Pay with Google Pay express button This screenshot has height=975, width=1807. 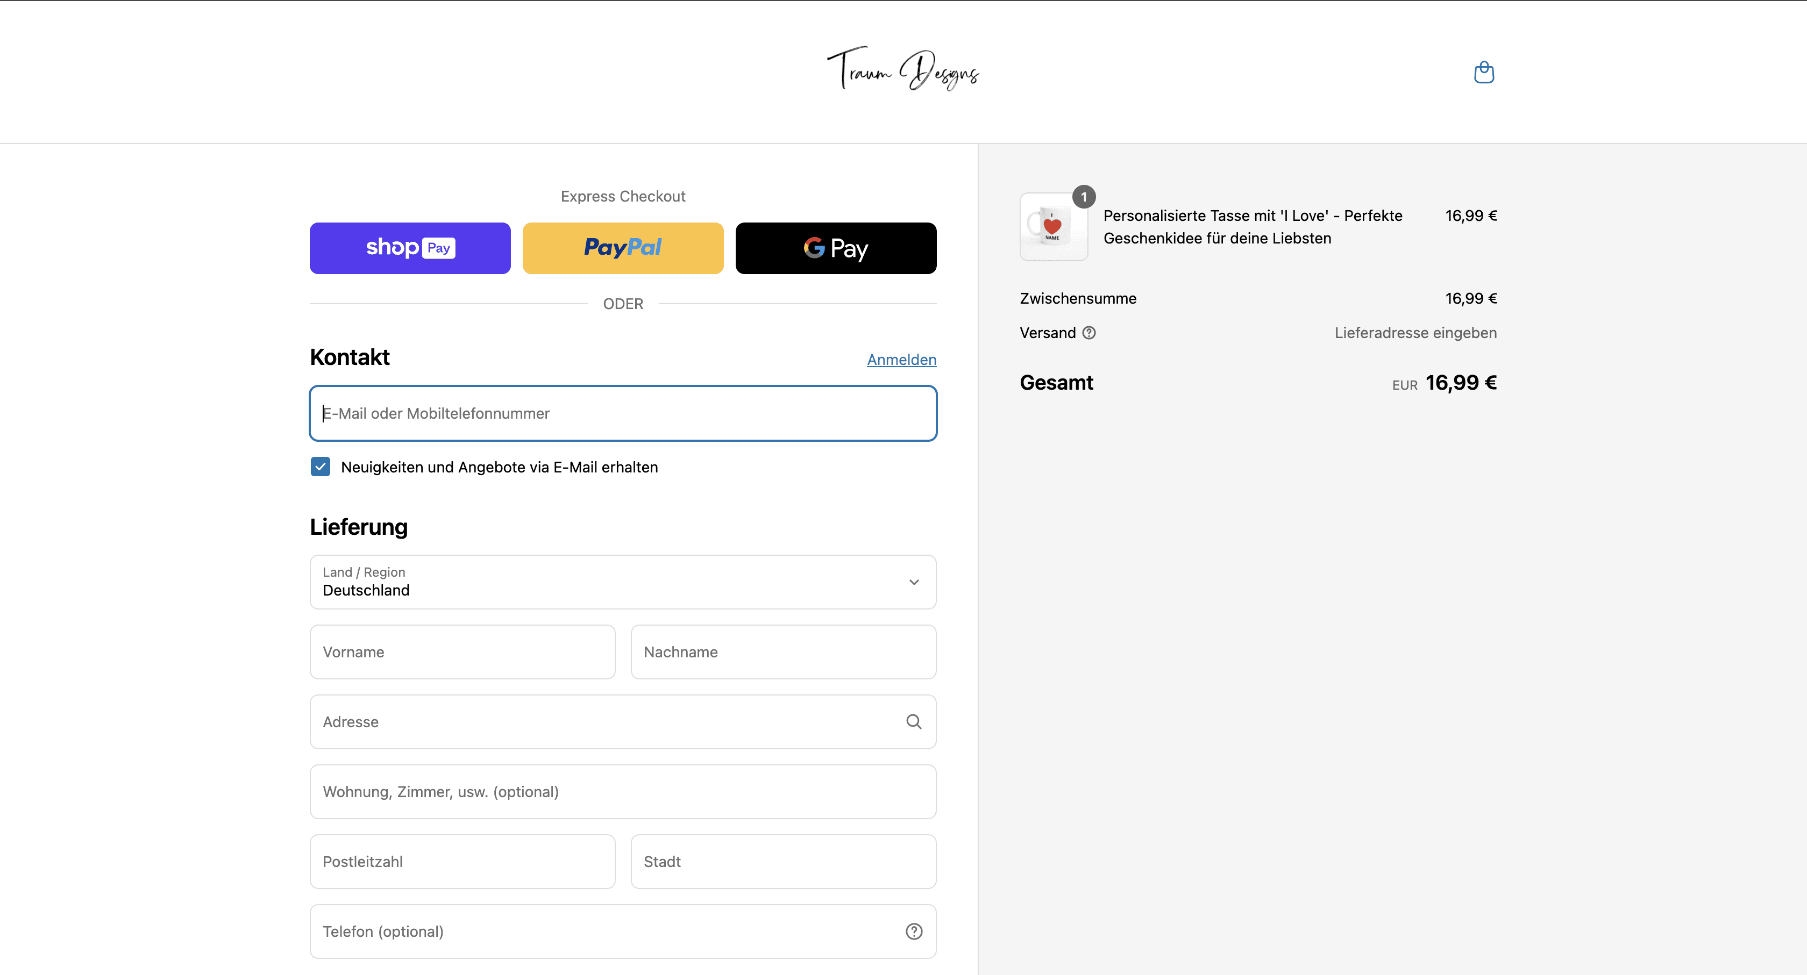click(x=836, y=248)
